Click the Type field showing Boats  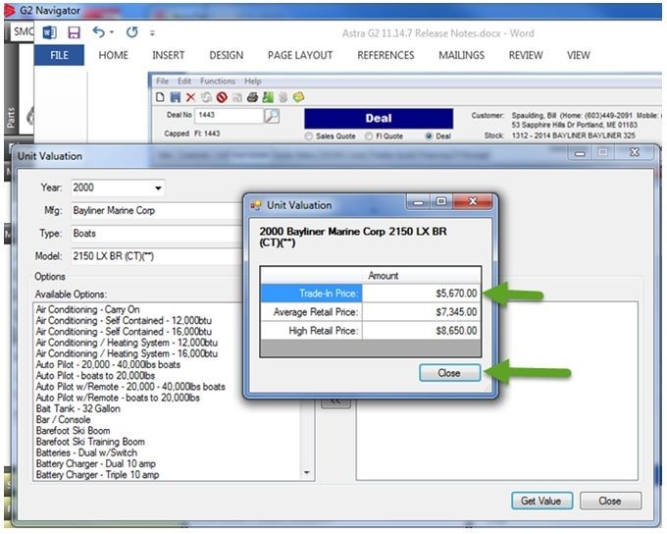(157, 234)
